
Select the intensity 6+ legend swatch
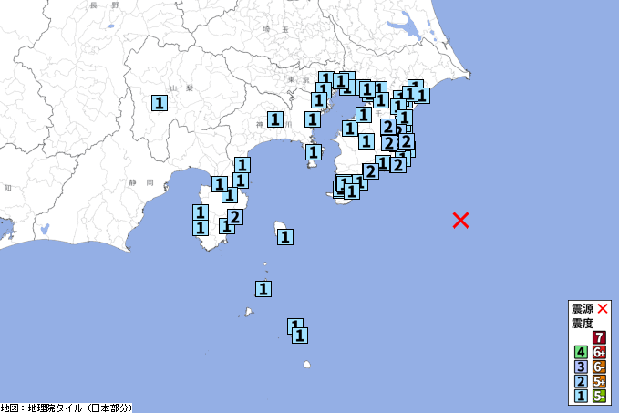tap(600, 353)
